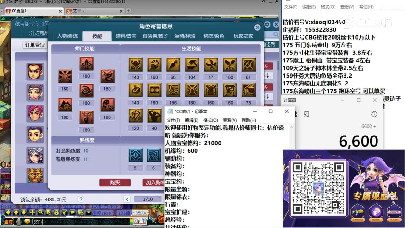The height and width of the screenshot is (228, 405).
Task: Select the four-direction move icon in game toolbar
Action: click(32, 212)
